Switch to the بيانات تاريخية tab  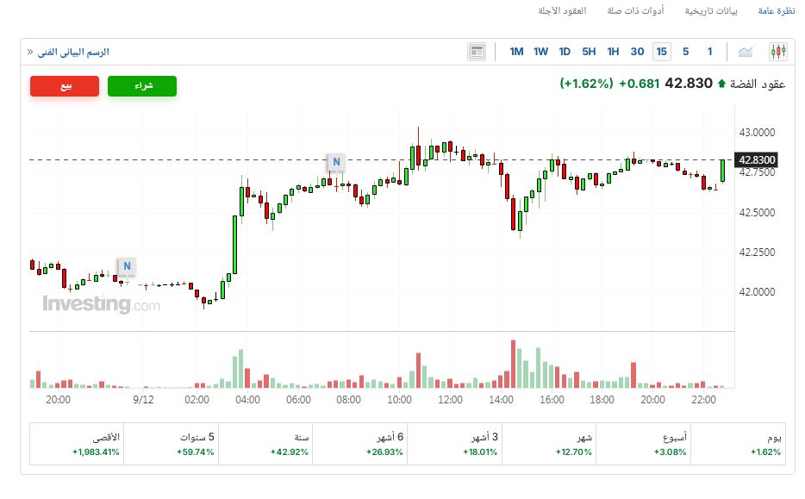coord(711,10)
